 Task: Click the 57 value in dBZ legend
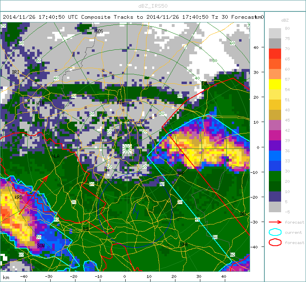coord(287,79)
